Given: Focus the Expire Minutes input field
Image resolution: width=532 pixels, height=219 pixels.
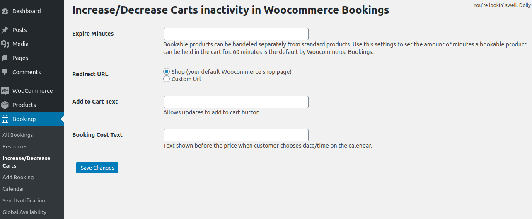Looking at the screenshot, I should click(x=236, y=34).
